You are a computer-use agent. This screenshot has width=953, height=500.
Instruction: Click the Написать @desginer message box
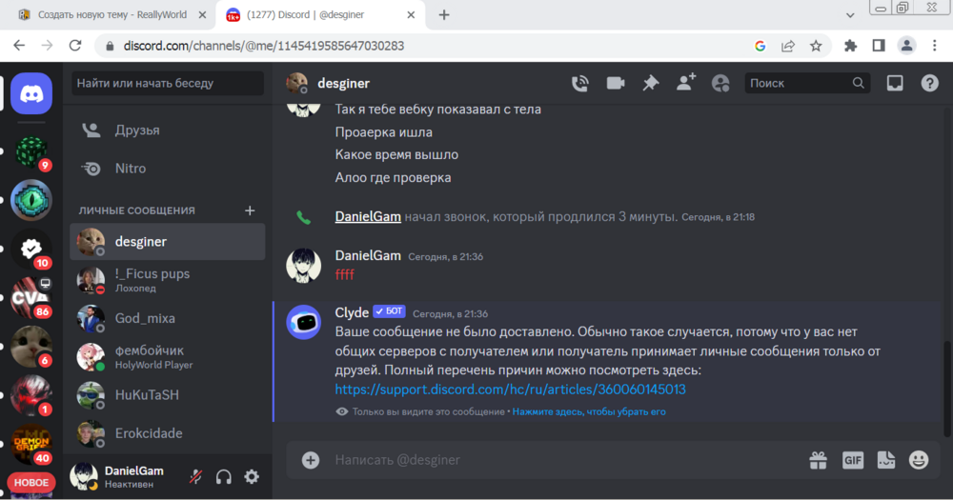[565, 460]
